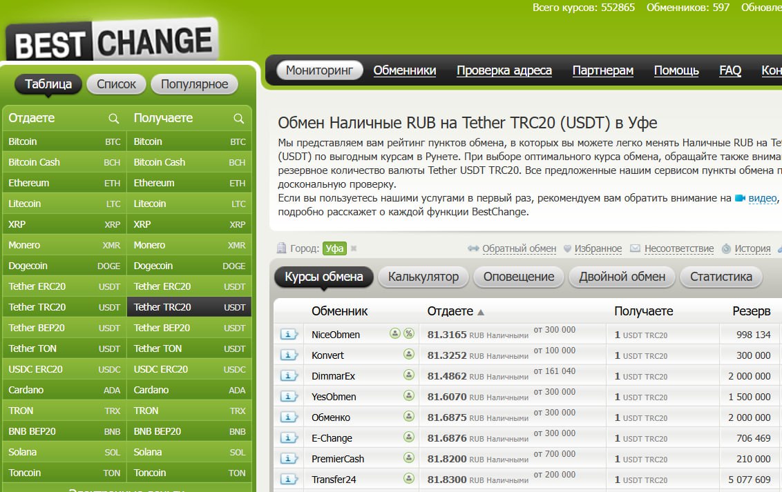
Task: Click the user badge next to DimmarEx
Action: [409, 375]
